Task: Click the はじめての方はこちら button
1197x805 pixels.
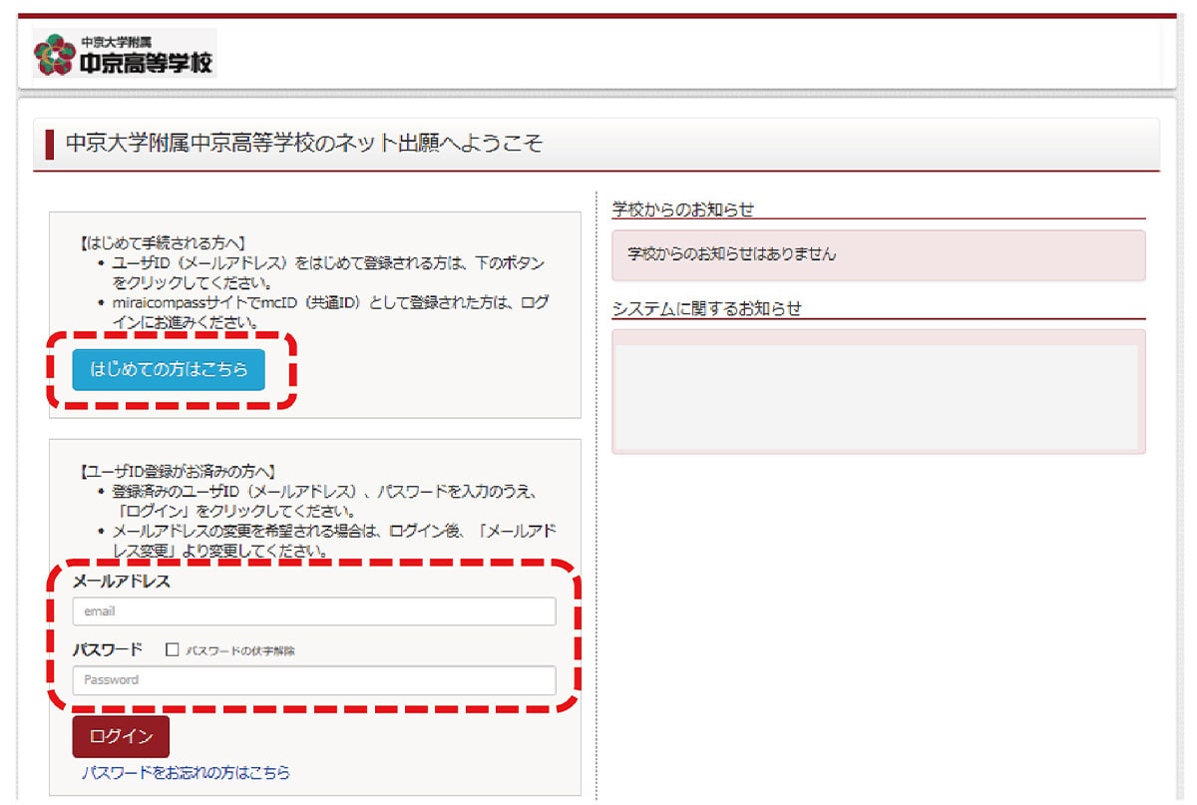Action: [x=168, y=370]
